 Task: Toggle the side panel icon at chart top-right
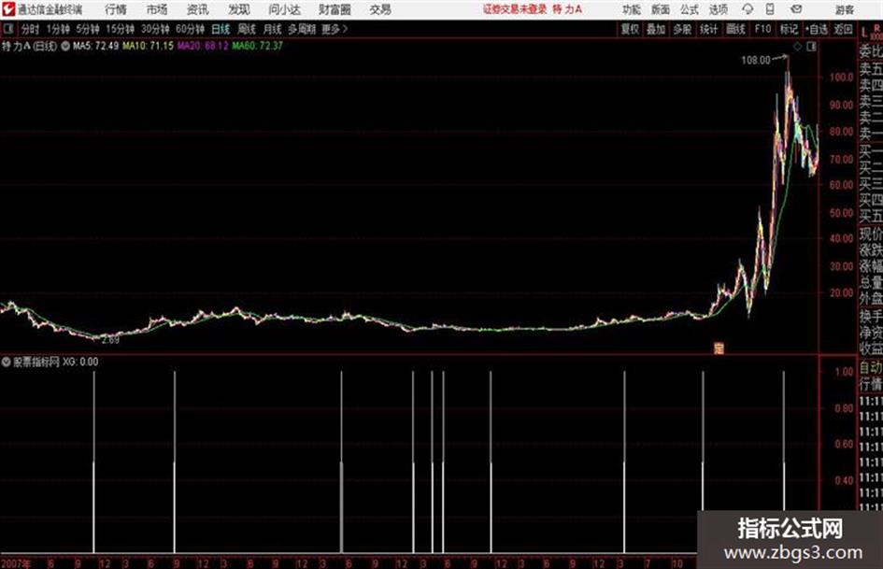[x=811, y=47]
